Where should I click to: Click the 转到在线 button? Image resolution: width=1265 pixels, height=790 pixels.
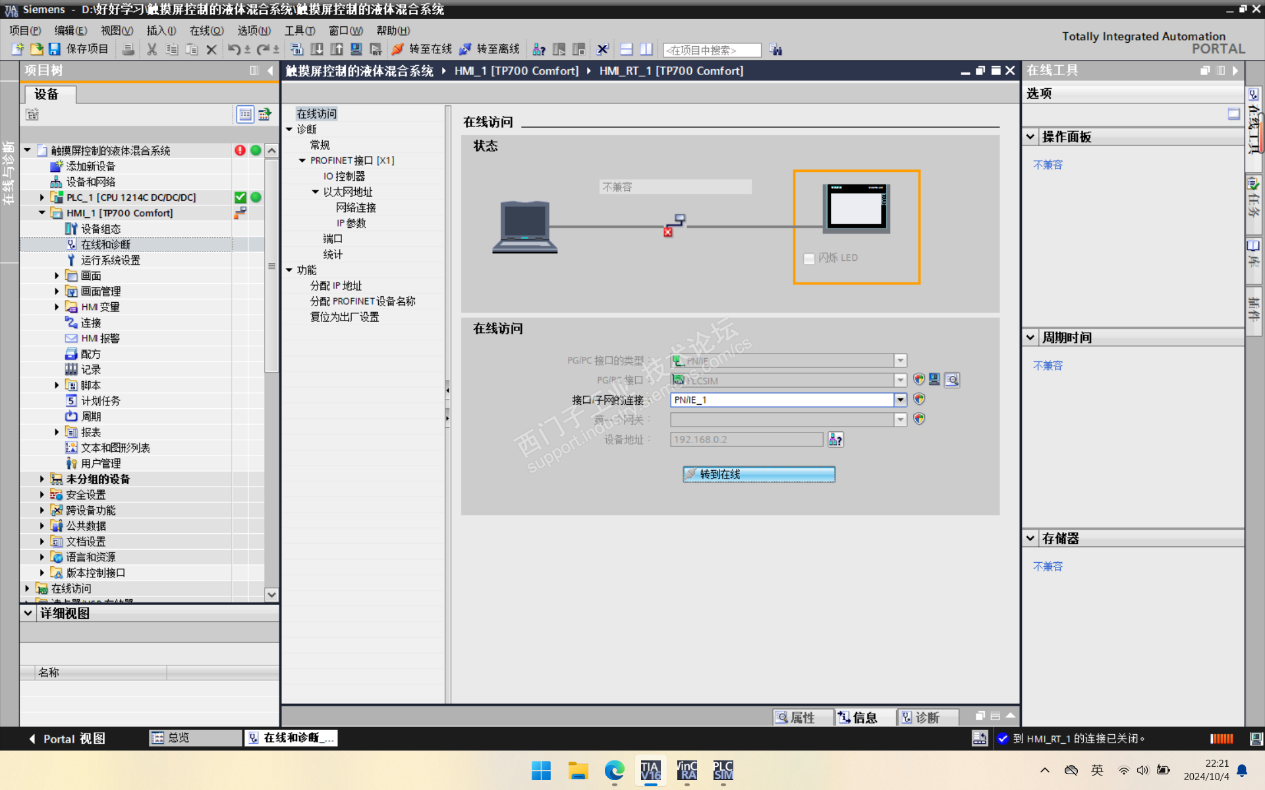point(758,474)
